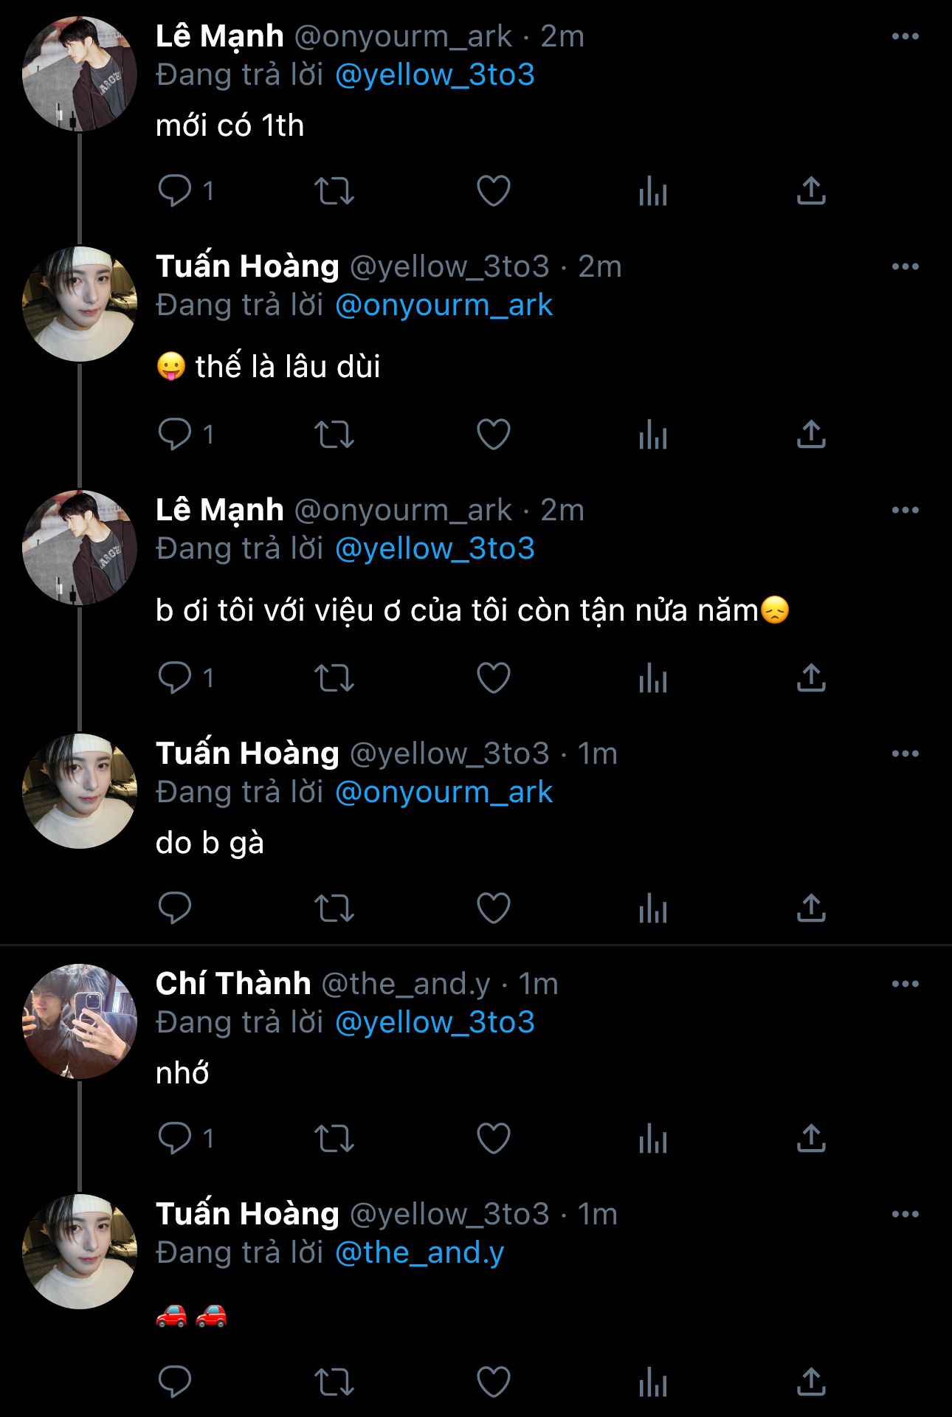Open more options on "mới có 1th" tweet
952x1417 pixels.
point(905,36)
